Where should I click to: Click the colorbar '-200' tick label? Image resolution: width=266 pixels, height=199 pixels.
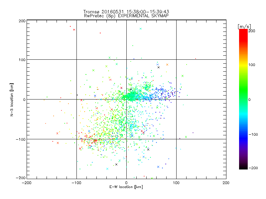(x=253, y=168)
